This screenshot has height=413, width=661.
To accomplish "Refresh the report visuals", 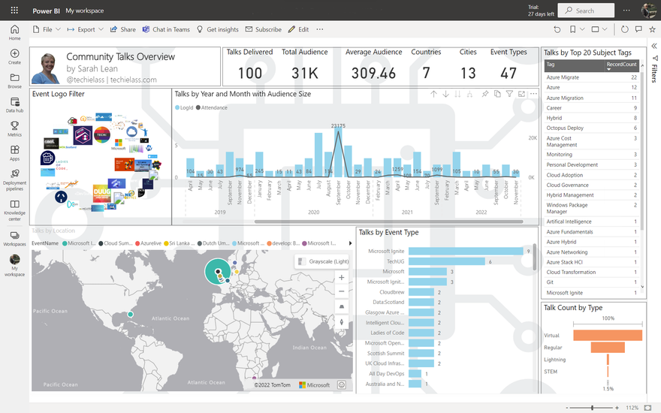I will [624, 29].
